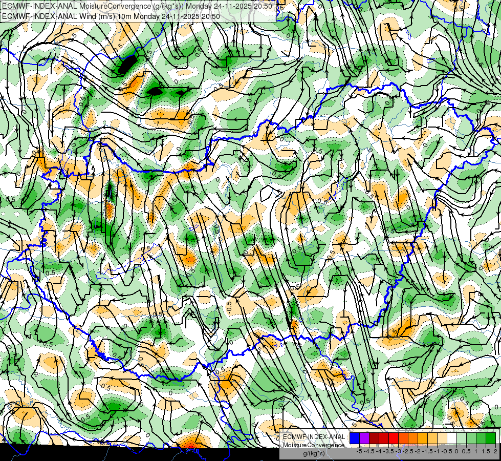Select the green swatch between 0.5 and 1
Screen dimensions: 501x461
(471, 438)
